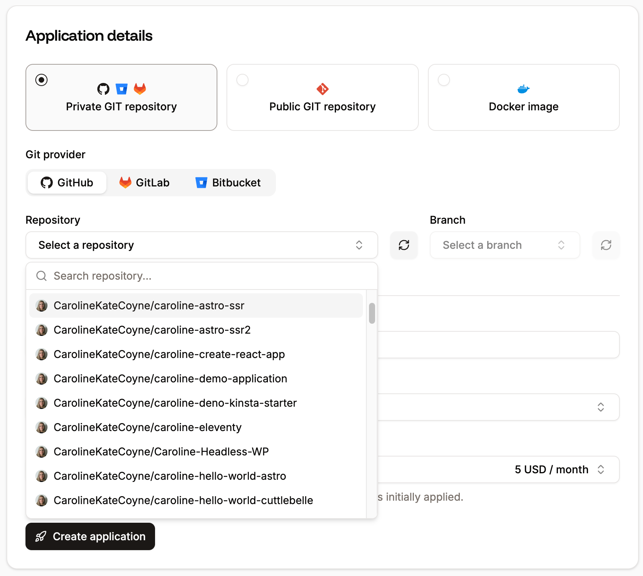Click the Create application button
Screen dimensions: 643x576
pos(90,536)
